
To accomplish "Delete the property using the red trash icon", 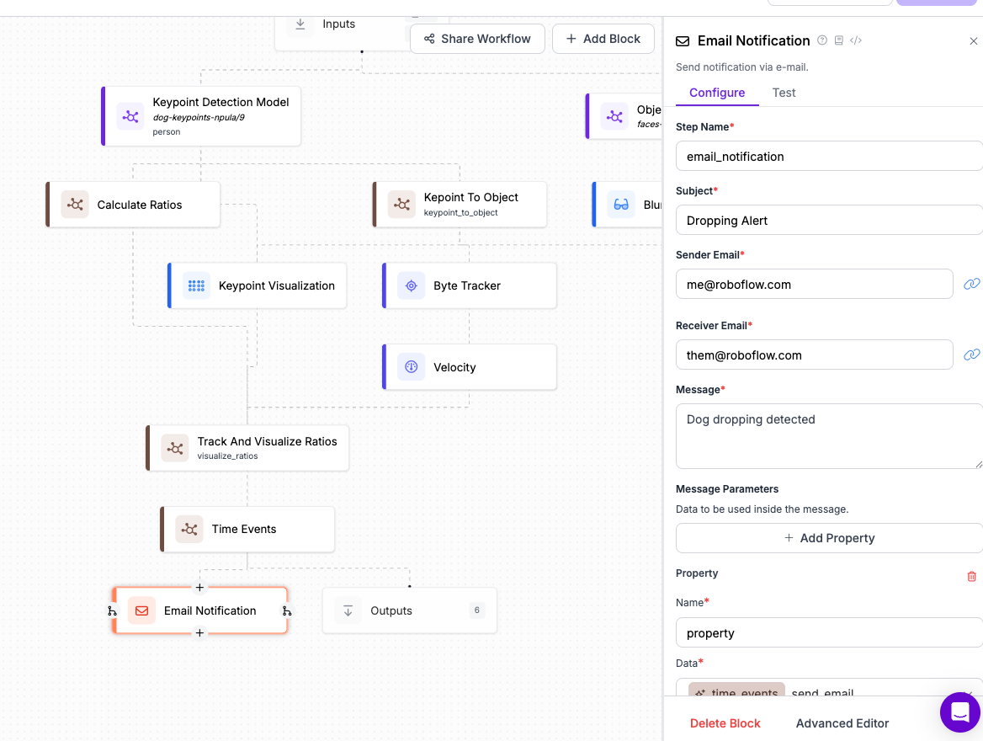I will coord(972,577).
